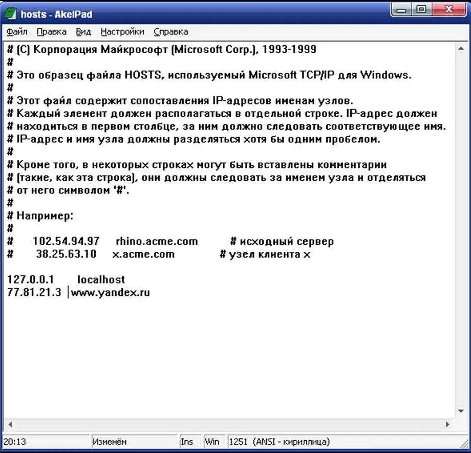Click on the 102.54.94.97 example address

point(66,241)
